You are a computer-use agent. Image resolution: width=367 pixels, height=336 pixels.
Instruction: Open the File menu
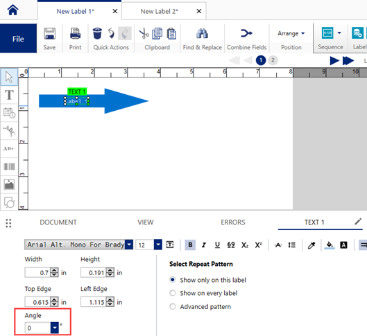click(x=18, y=39)
